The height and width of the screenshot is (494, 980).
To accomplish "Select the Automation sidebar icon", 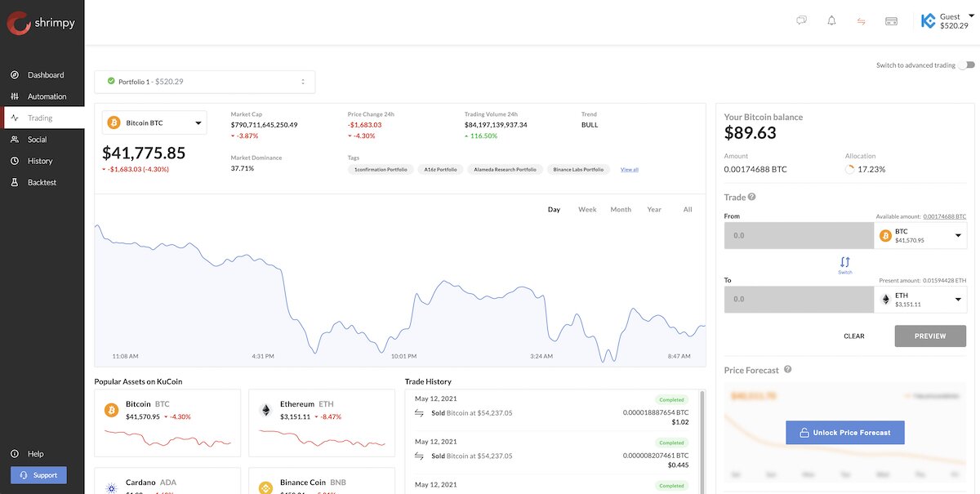I will click(x=14, y=96).
